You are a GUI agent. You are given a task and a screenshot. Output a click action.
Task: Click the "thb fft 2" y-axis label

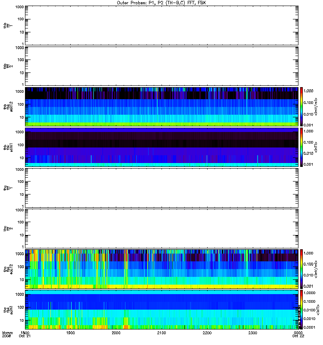click(8, 66)
